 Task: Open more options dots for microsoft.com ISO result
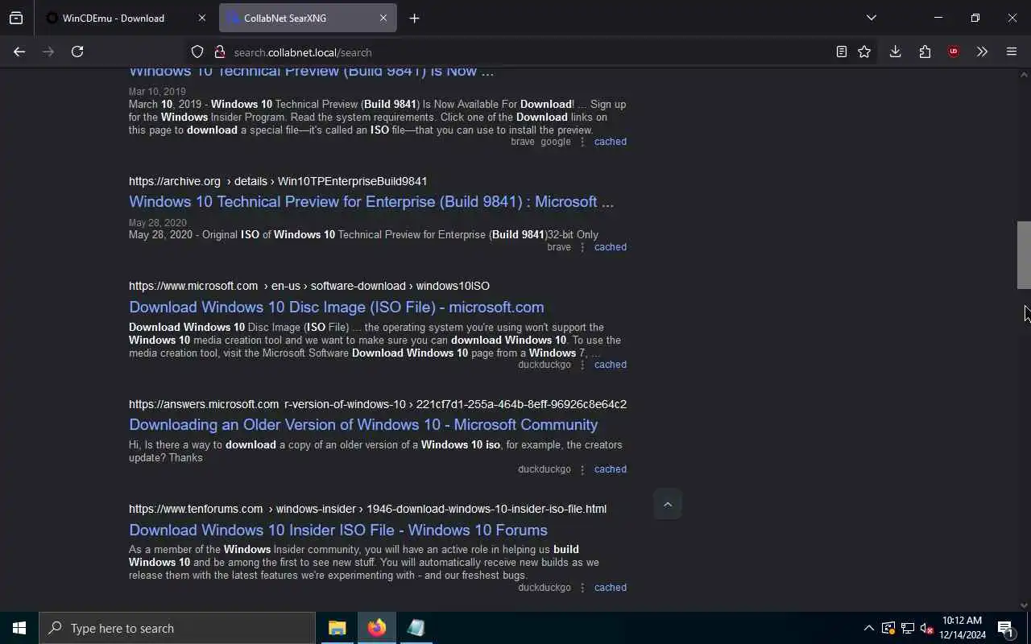pyautogui.click(x=582, y=365)
